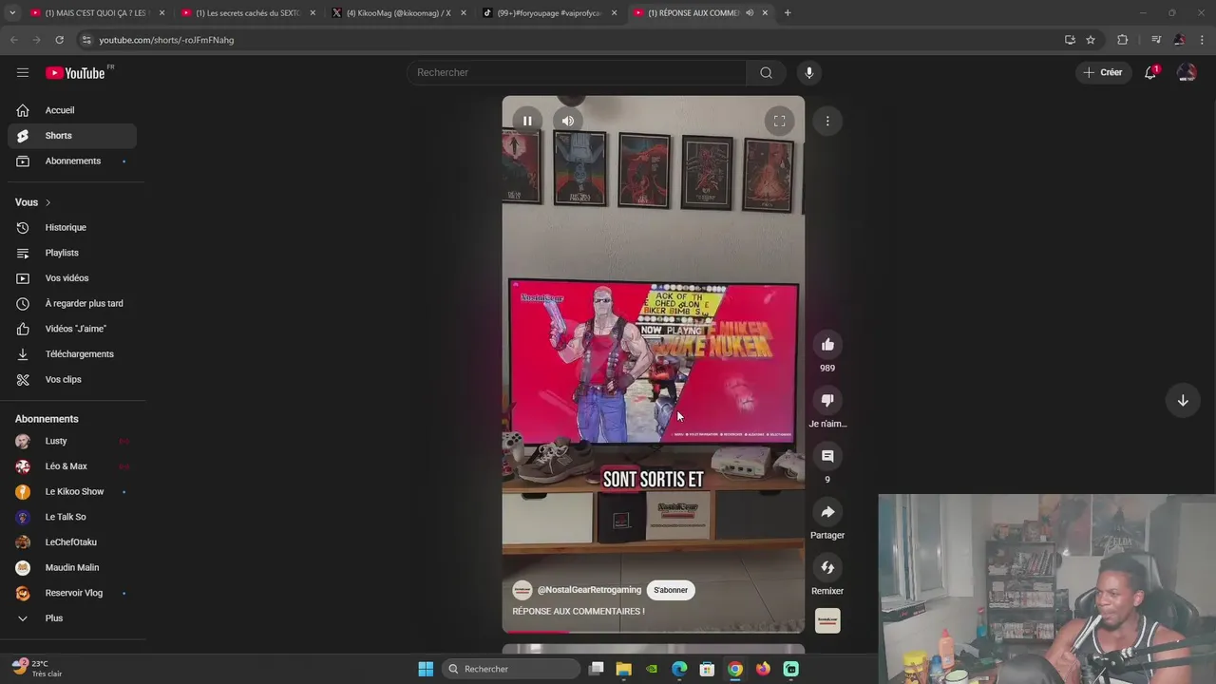This screenshot has height=684, width=1216.
Task: Open the YouTube hamburger guide menu
Action: 23,72
